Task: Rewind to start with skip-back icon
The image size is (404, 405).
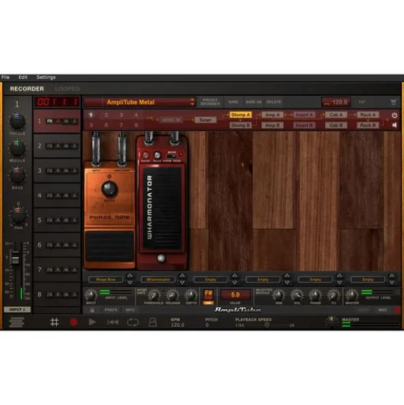Action: (113, 322)
